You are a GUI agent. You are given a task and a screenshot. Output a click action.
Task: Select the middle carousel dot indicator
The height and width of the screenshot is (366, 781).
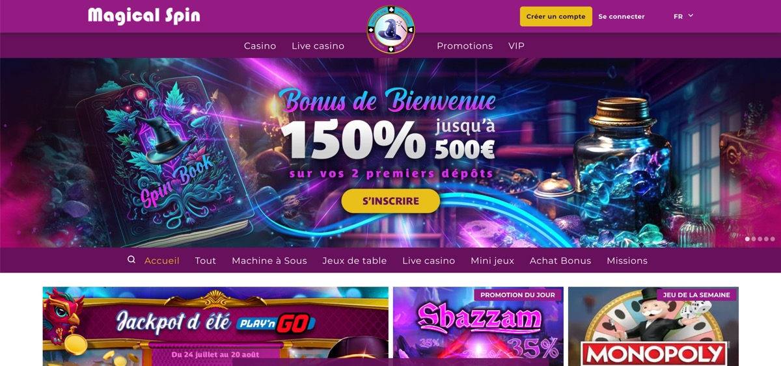pyautogui.click(x=760, y=239)
